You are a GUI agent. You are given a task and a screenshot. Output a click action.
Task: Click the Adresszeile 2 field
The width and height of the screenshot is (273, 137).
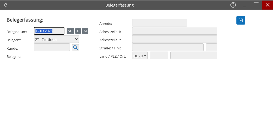click(174, 39)
